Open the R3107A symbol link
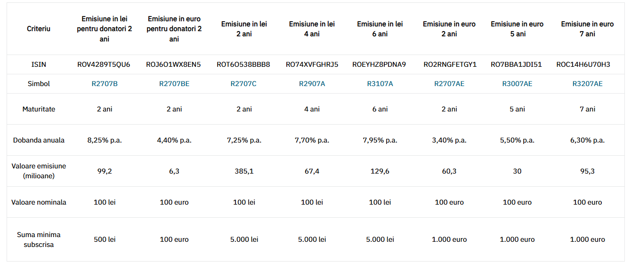Viewport: 631px width, 262px height. 380,84
